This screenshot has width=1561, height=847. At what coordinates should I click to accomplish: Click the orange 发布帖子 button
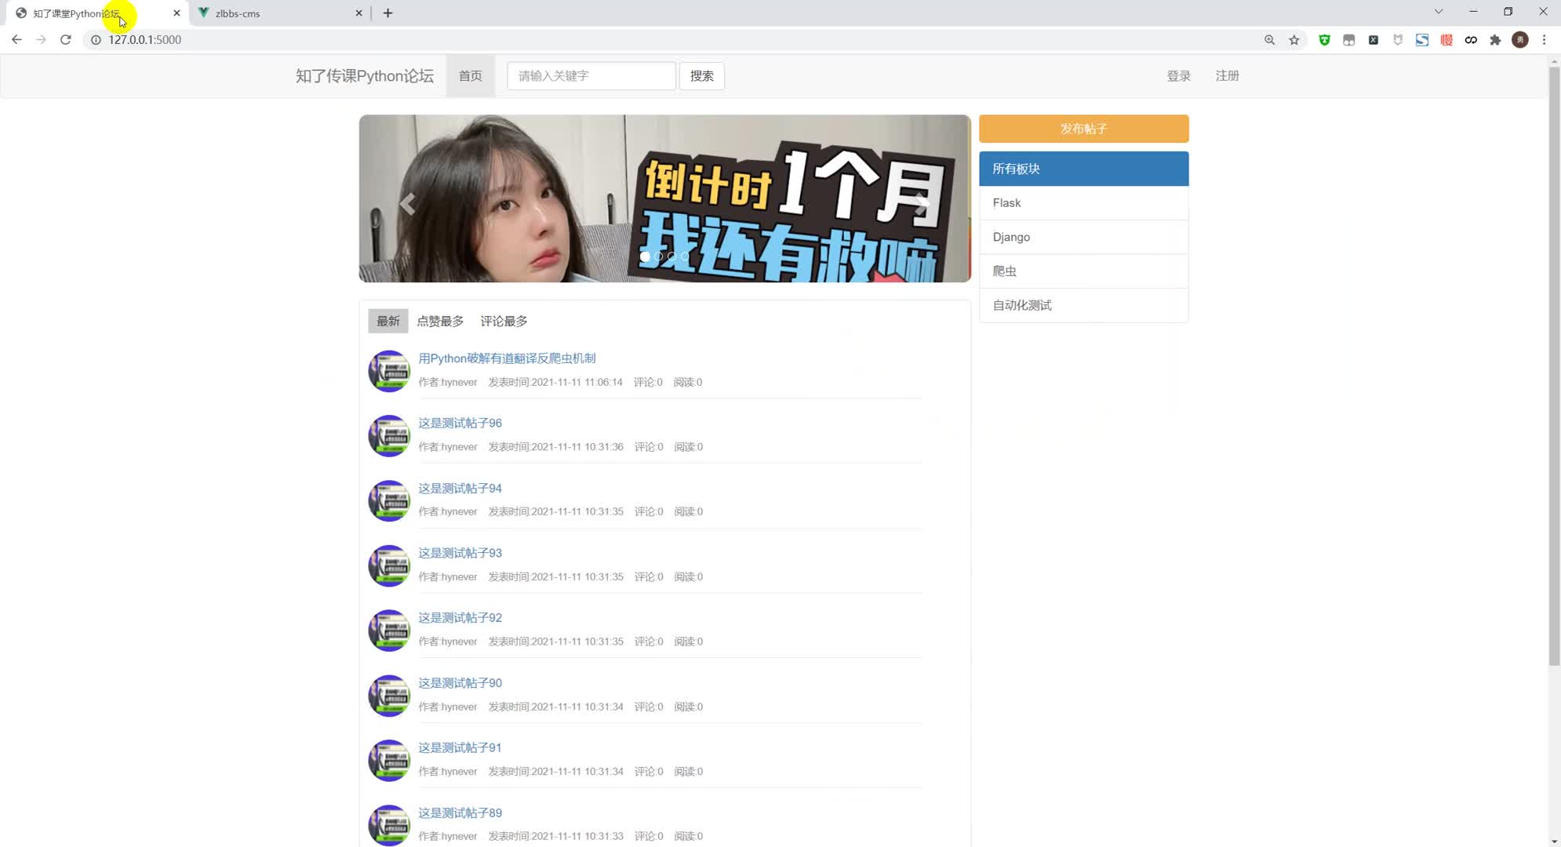pos(1083,129)
